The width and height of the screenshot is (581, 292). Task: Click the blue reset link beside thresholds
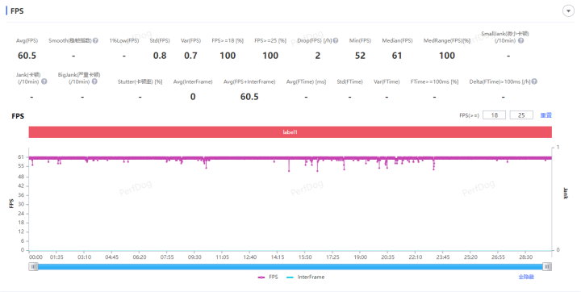tap(545, 115)
